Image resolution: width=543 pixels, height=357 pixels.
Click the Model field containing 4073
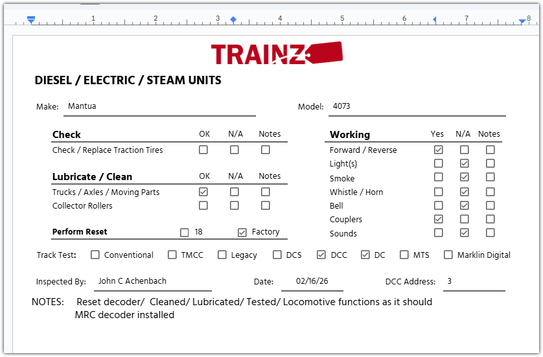417,108
